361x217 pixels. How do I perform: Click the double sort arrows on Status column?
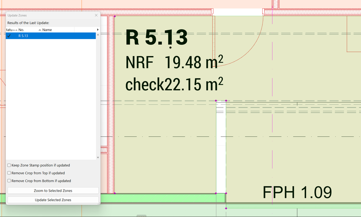(14, 30)
